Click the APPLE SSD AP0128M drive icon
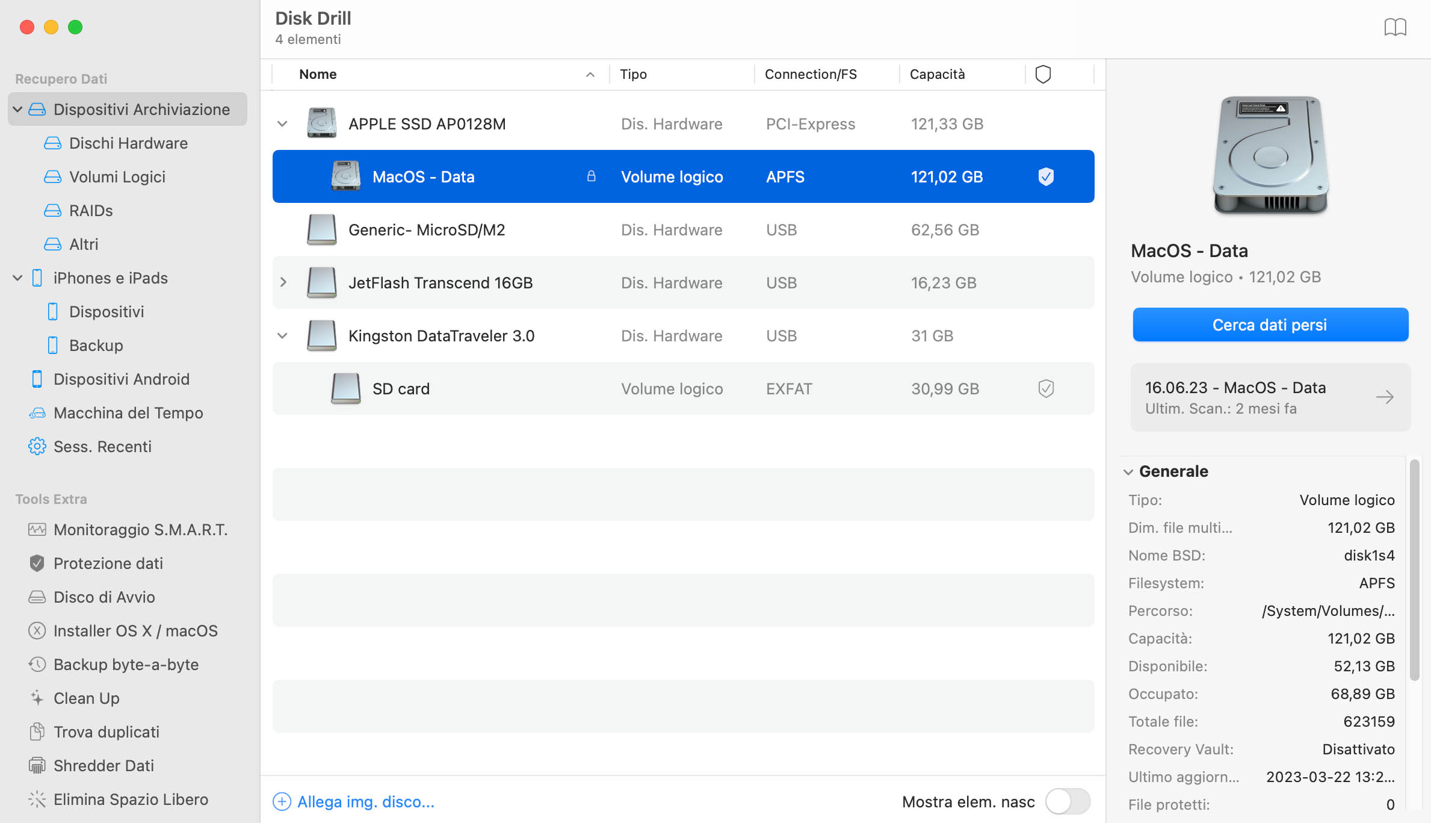This screenshot has height=823, width=1431. (x=322, y=123)
